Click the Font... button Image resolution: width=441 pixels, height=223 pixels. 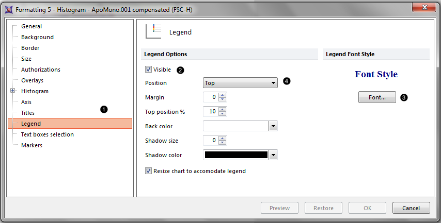(377, 97)
